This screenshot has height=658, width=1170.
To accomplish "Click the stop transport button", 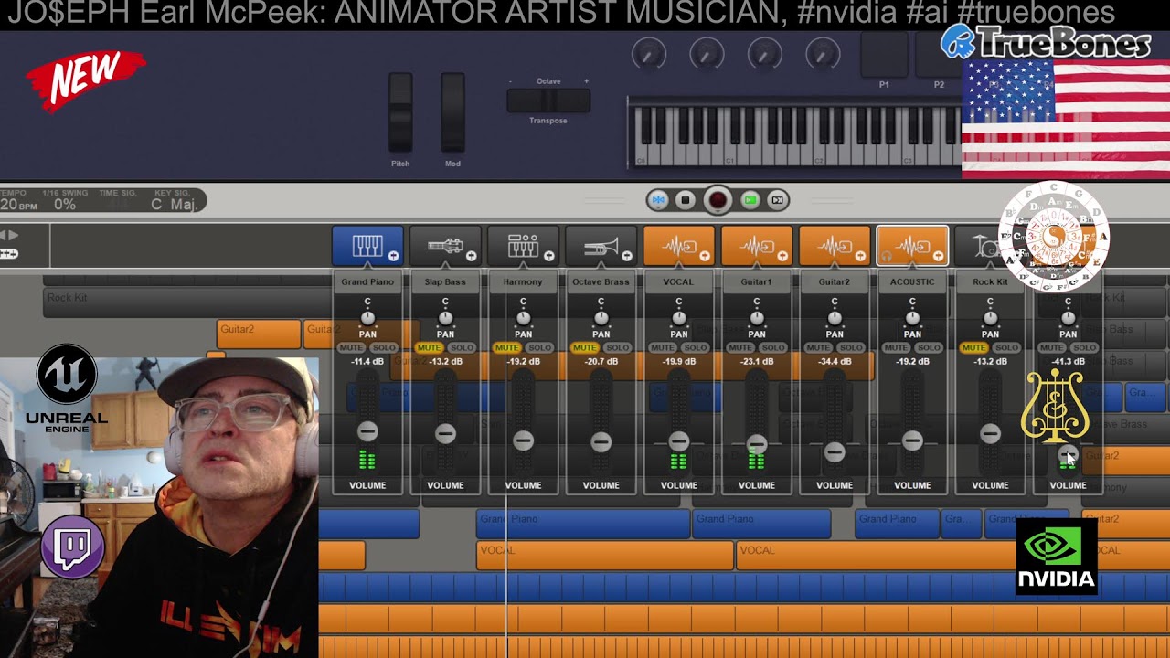I will (x=685, y=199).
